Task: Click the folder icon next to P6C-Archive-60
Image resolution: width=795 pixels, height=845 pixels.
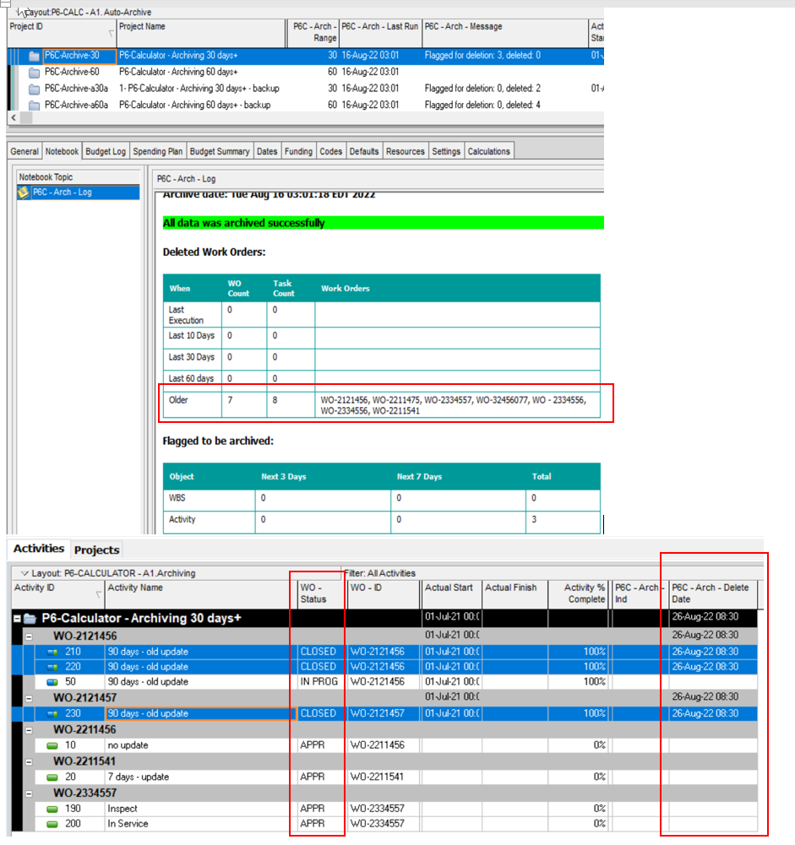Action: tap(34, 72)
